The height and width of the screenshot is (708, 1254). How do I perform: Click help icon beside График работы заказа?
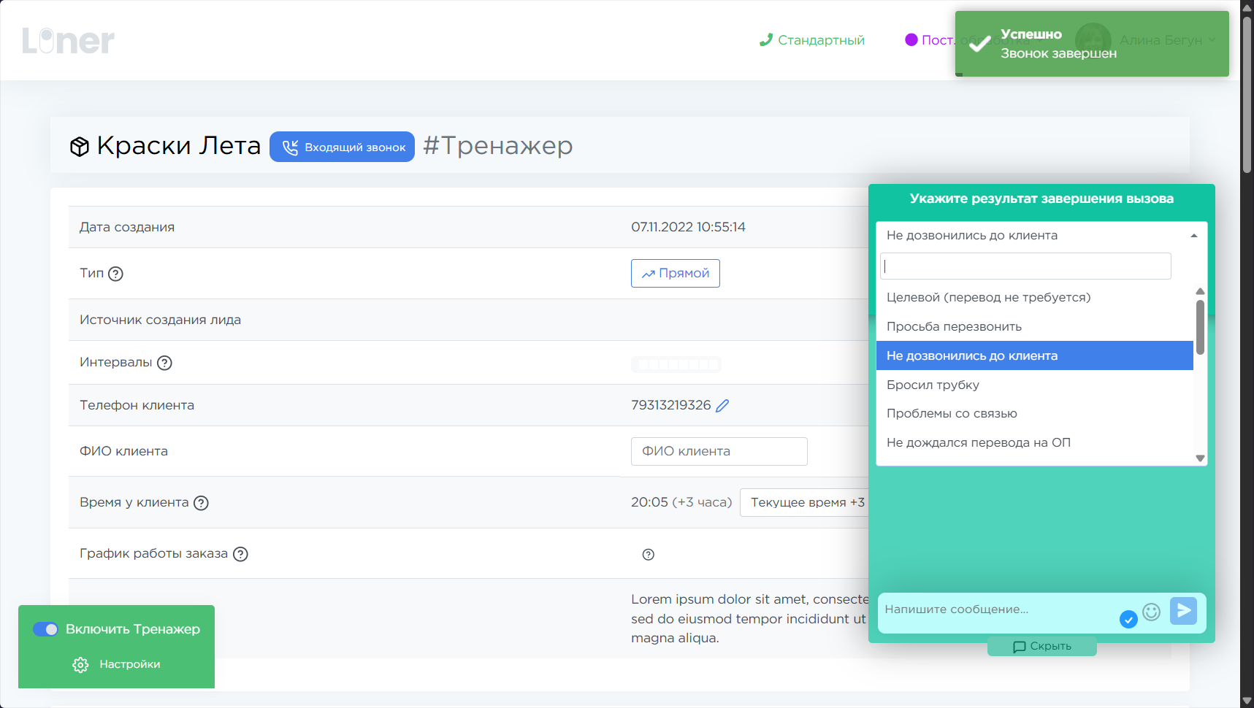pos(240,554)
